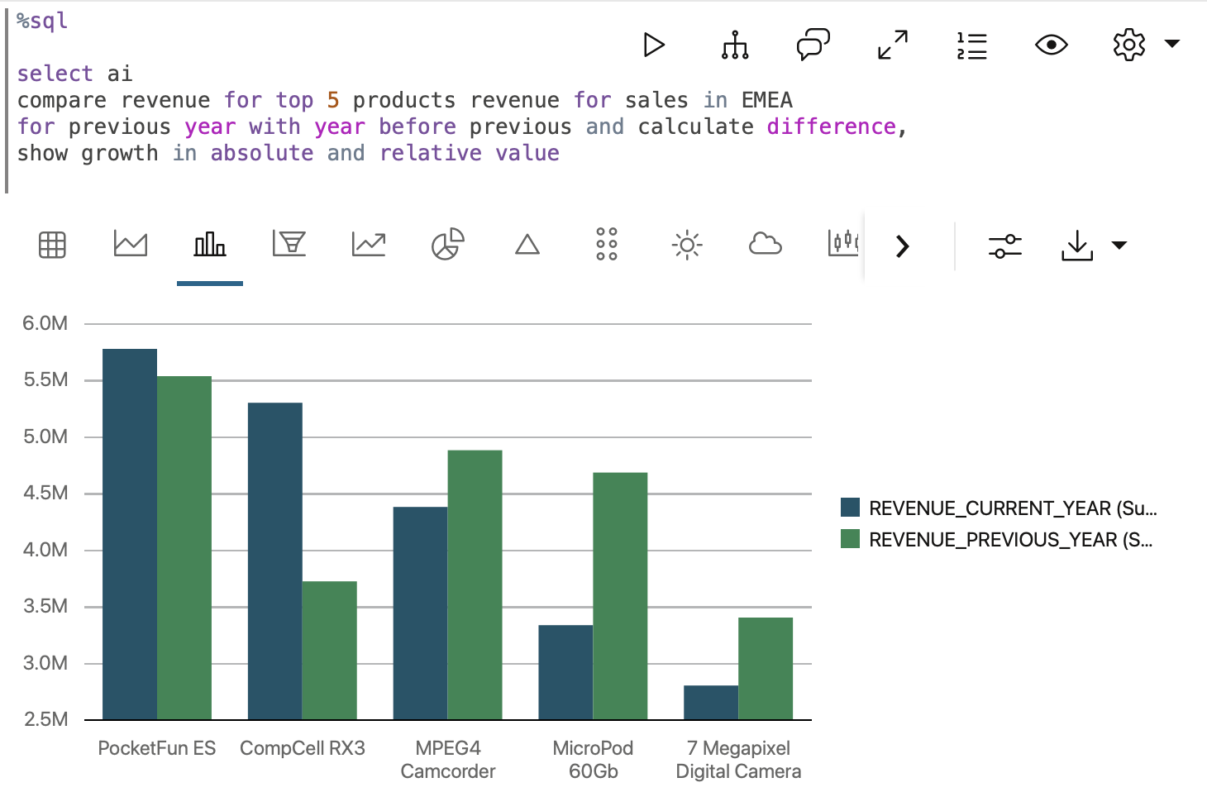Select the scatter dots chart icon
Image resolution: width=1207 pixels, height=792 pixels.
[607, 244]
